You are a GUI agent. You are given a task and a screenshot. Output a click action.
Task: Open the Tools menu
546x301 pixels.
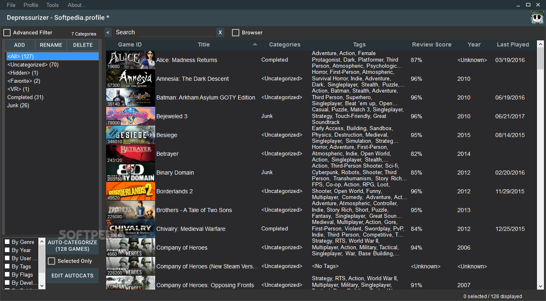click(x=53, y=5)
